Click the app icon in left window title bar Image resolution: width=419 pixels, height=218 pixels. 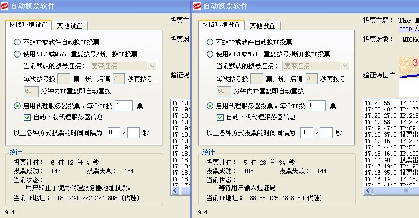coord(5,6)
